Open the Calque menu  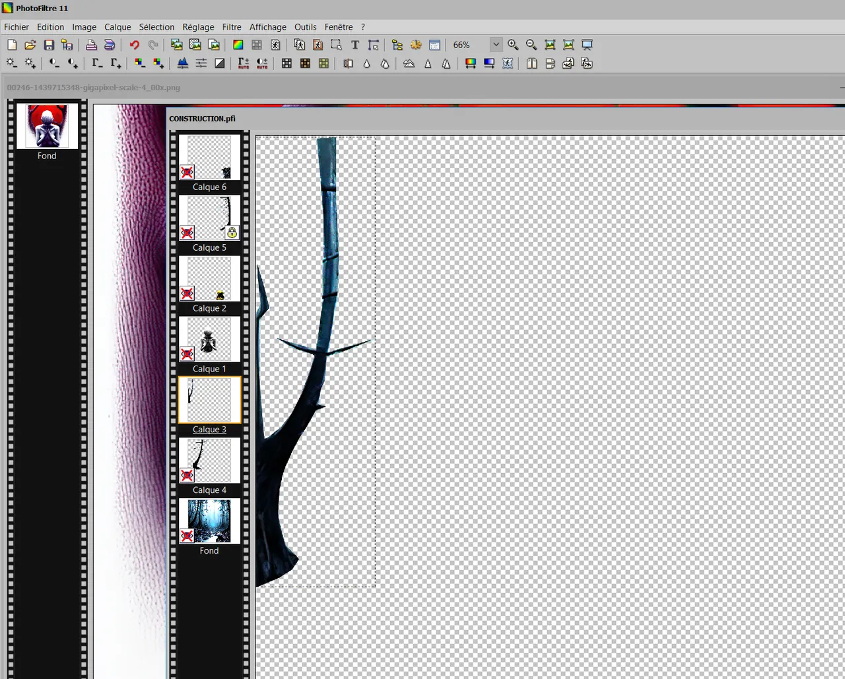pos(118,27)
